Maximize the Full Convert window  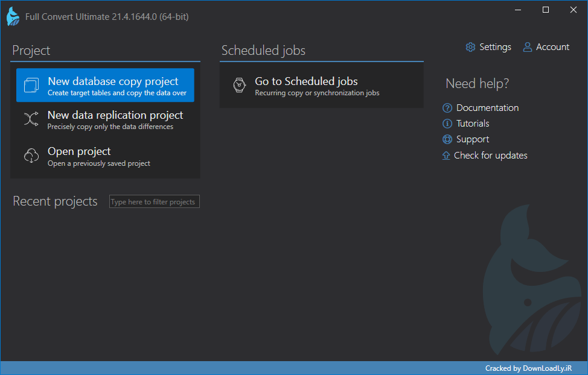coord(546,10)
